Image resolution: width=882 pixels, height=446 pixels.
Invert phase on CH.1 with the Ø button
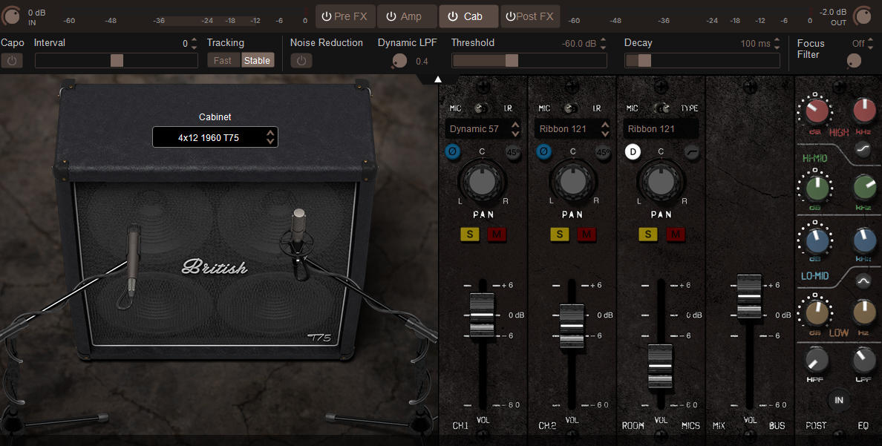coord(452,151)
